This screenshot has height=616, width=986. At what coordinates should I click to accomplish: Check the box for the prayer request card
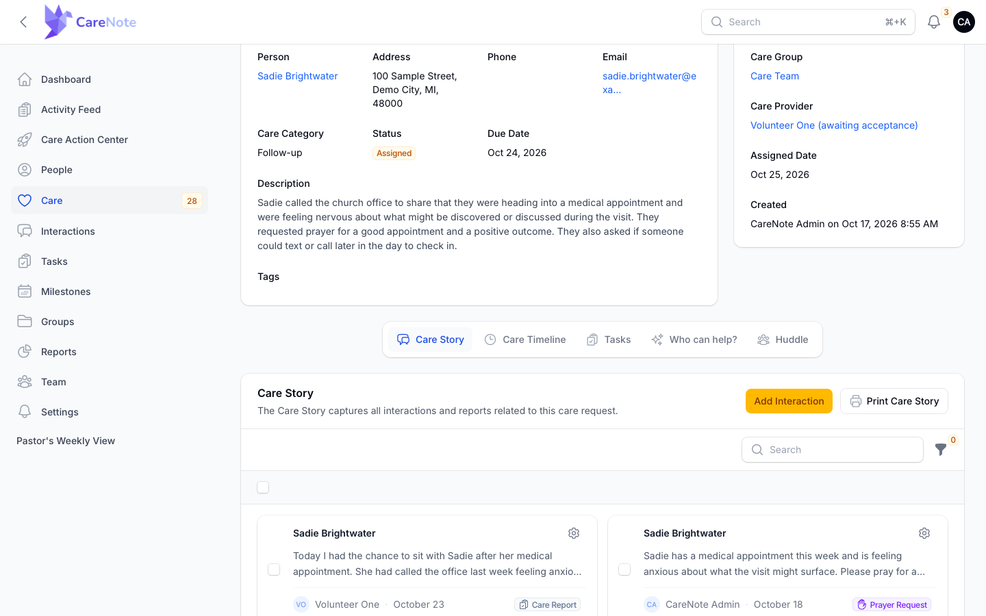[624, 569]
